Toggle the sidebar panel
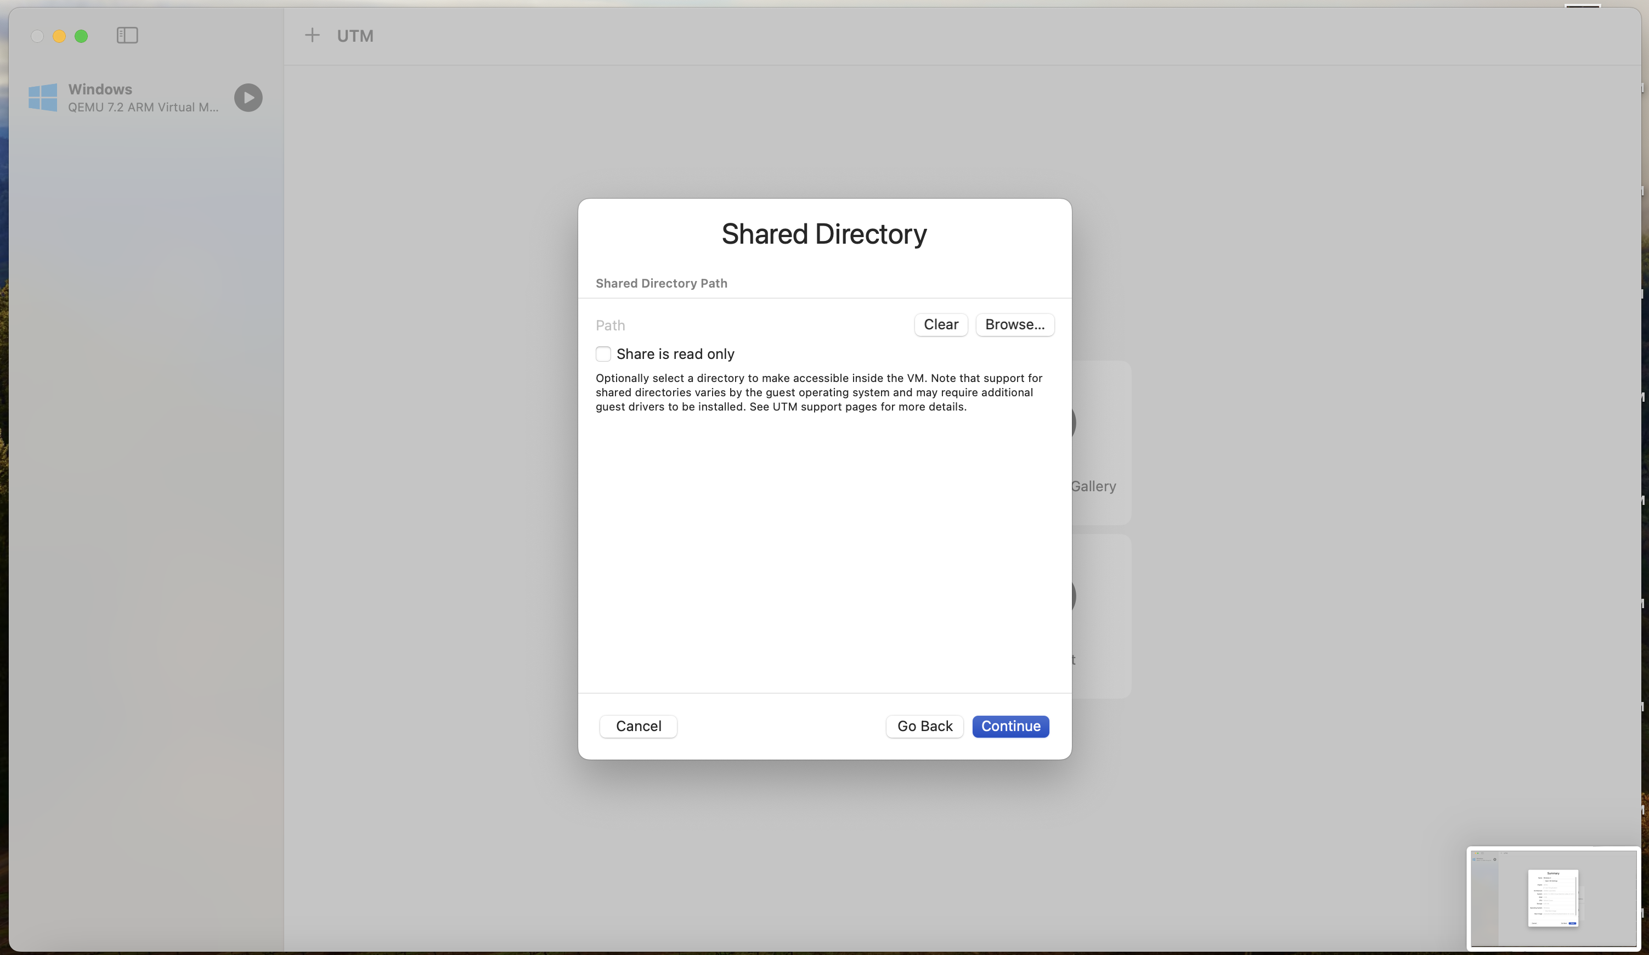This screenshot has width=1649, height=955. coord(127,36)
